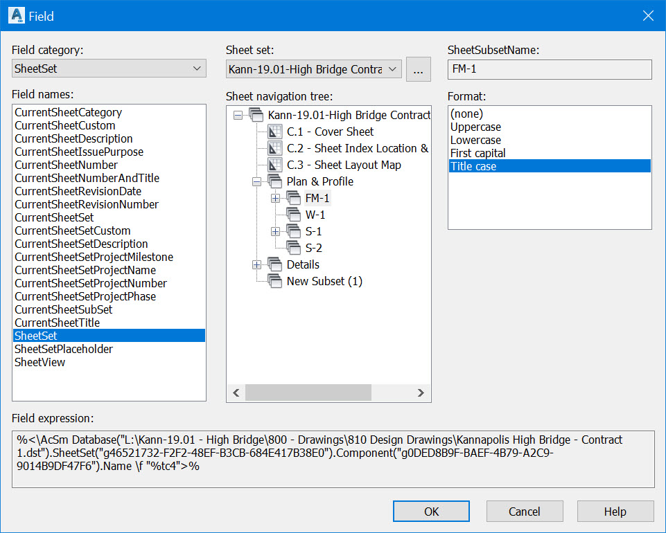Select CurrentSheetSetDescription field name
Viewport: 666px width, 533px height.
tap(109, 244)
